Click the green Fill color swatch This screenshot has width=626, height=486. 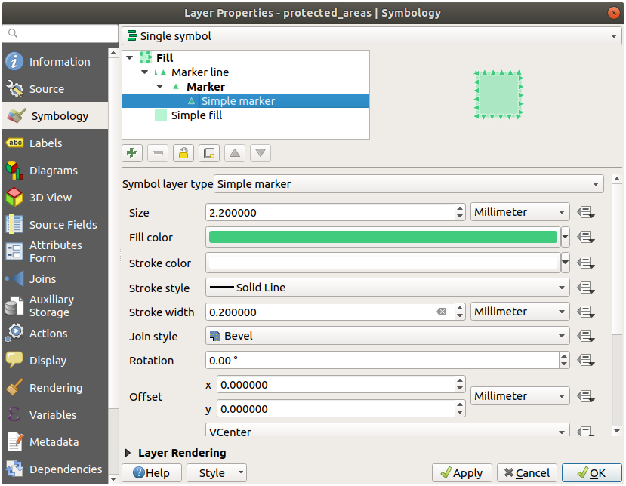pos(383,238)
